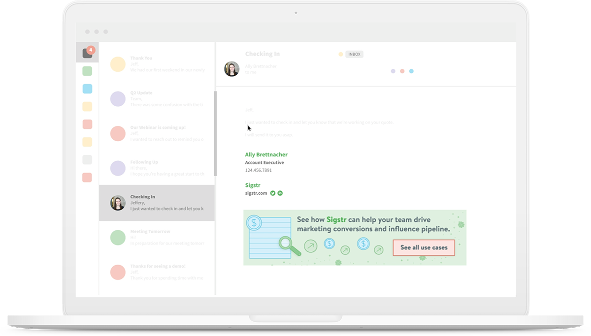The width and height of the screenshot is (591, 336).
Task: Click the INBOX label tag
Action: tap(354, 54)
